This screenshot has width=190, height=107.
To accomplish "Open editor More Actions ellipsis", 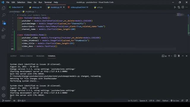I will [x=187, y=7].
